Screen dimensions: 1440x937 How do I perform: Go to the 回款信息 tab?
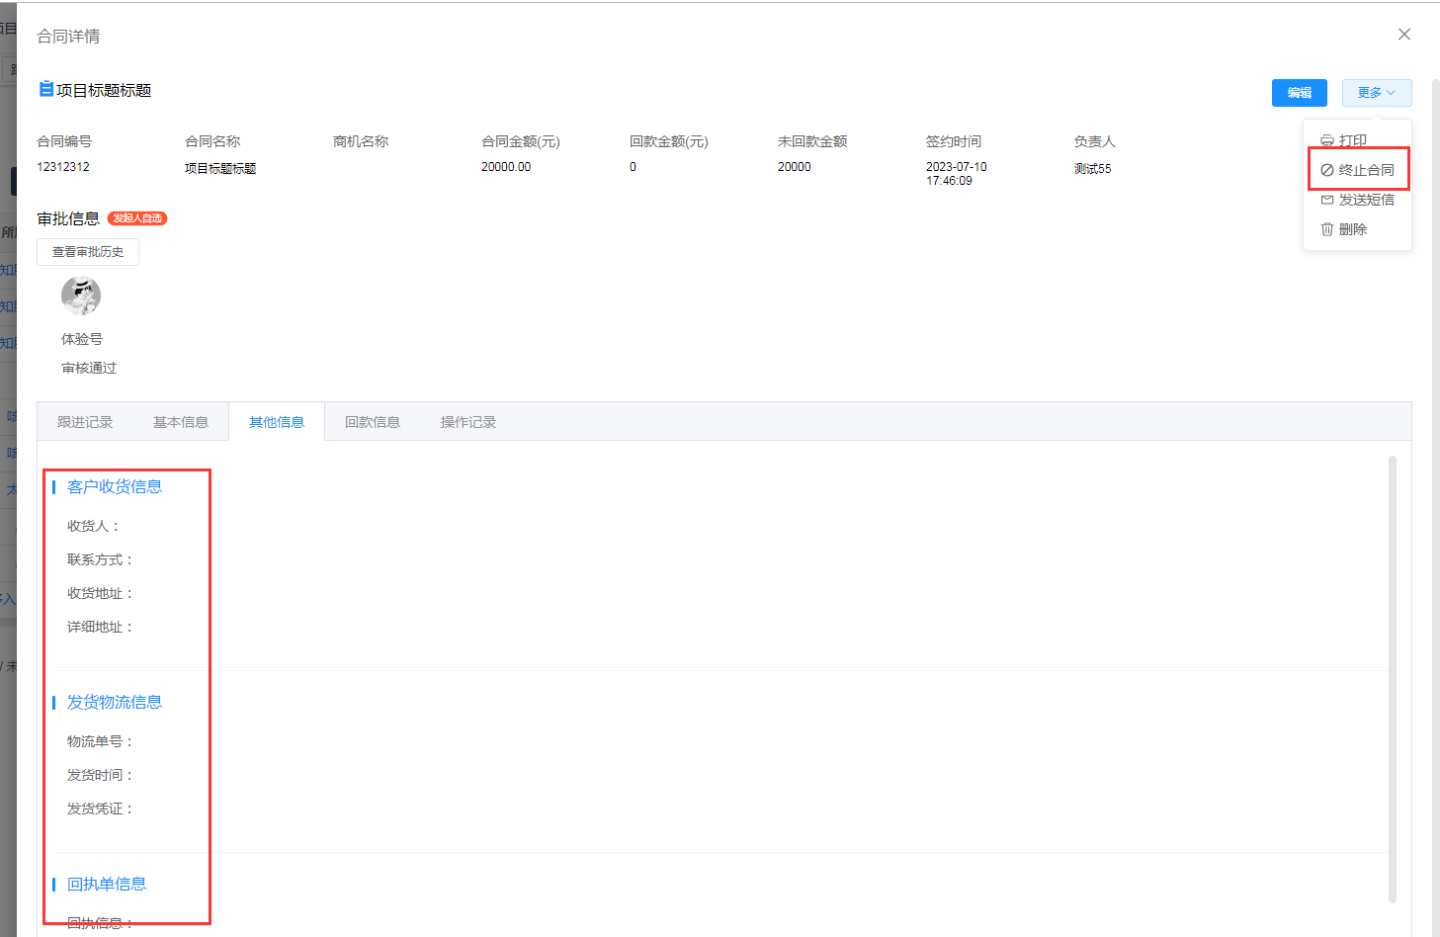tap(373, 422)
